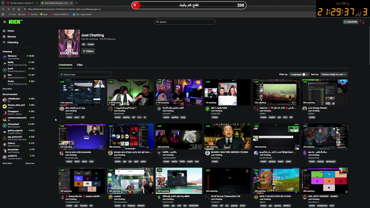370x208 pixels.
Task: Select the IRL category tag
Action: (84, 44)
